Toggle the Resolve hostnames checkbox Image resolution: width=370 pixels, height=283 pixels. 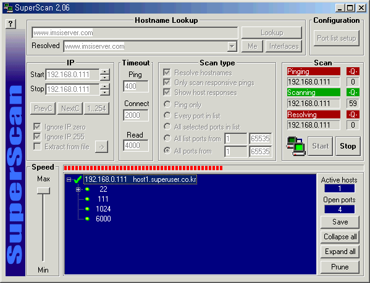click(167, 73)
